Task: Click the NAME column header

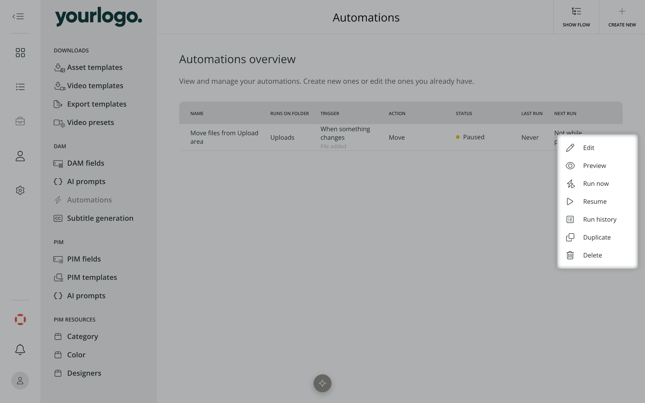Action: [x=197, y=113]
